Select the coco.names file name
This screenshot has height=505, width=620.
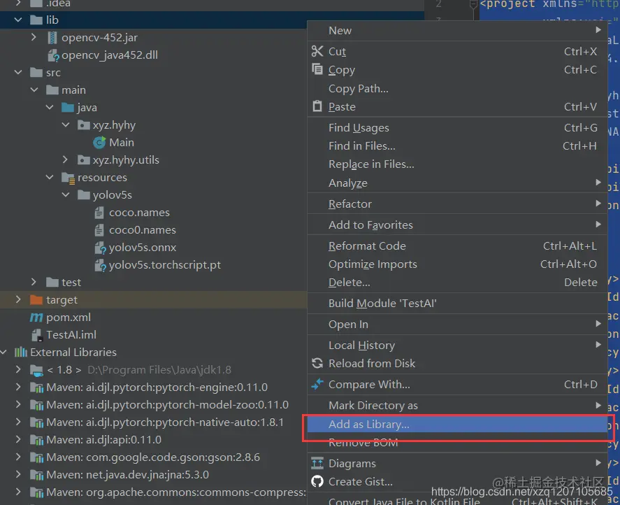(139, 213)
